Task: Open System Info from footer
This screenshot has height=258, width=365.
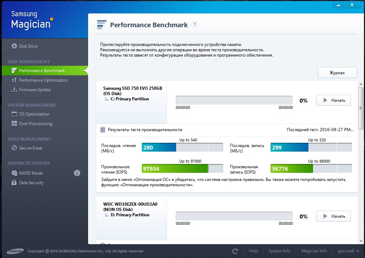Action: tap(279, 251)
